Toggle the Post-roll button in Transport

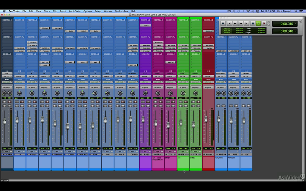point(227,31)
